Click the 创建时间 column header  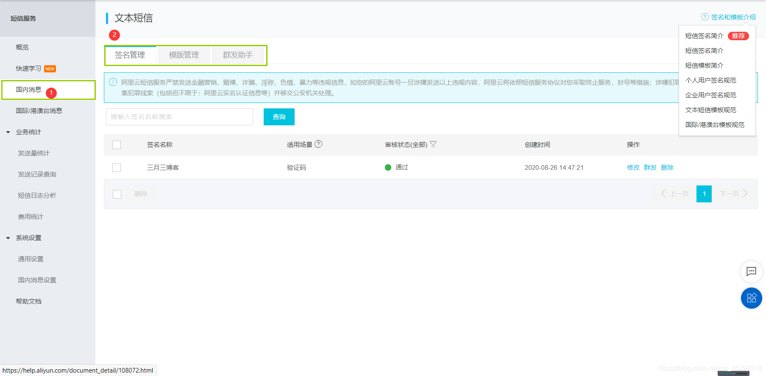[x=538, y=145]
